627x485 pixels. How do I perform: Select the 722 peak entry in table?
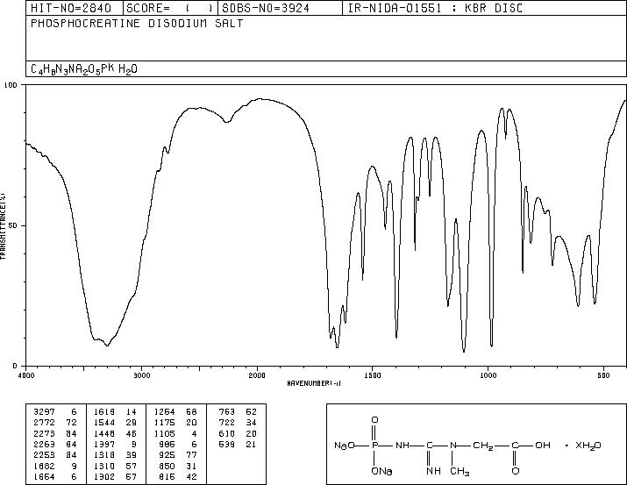pyautogui.click(x=238, y=423)
